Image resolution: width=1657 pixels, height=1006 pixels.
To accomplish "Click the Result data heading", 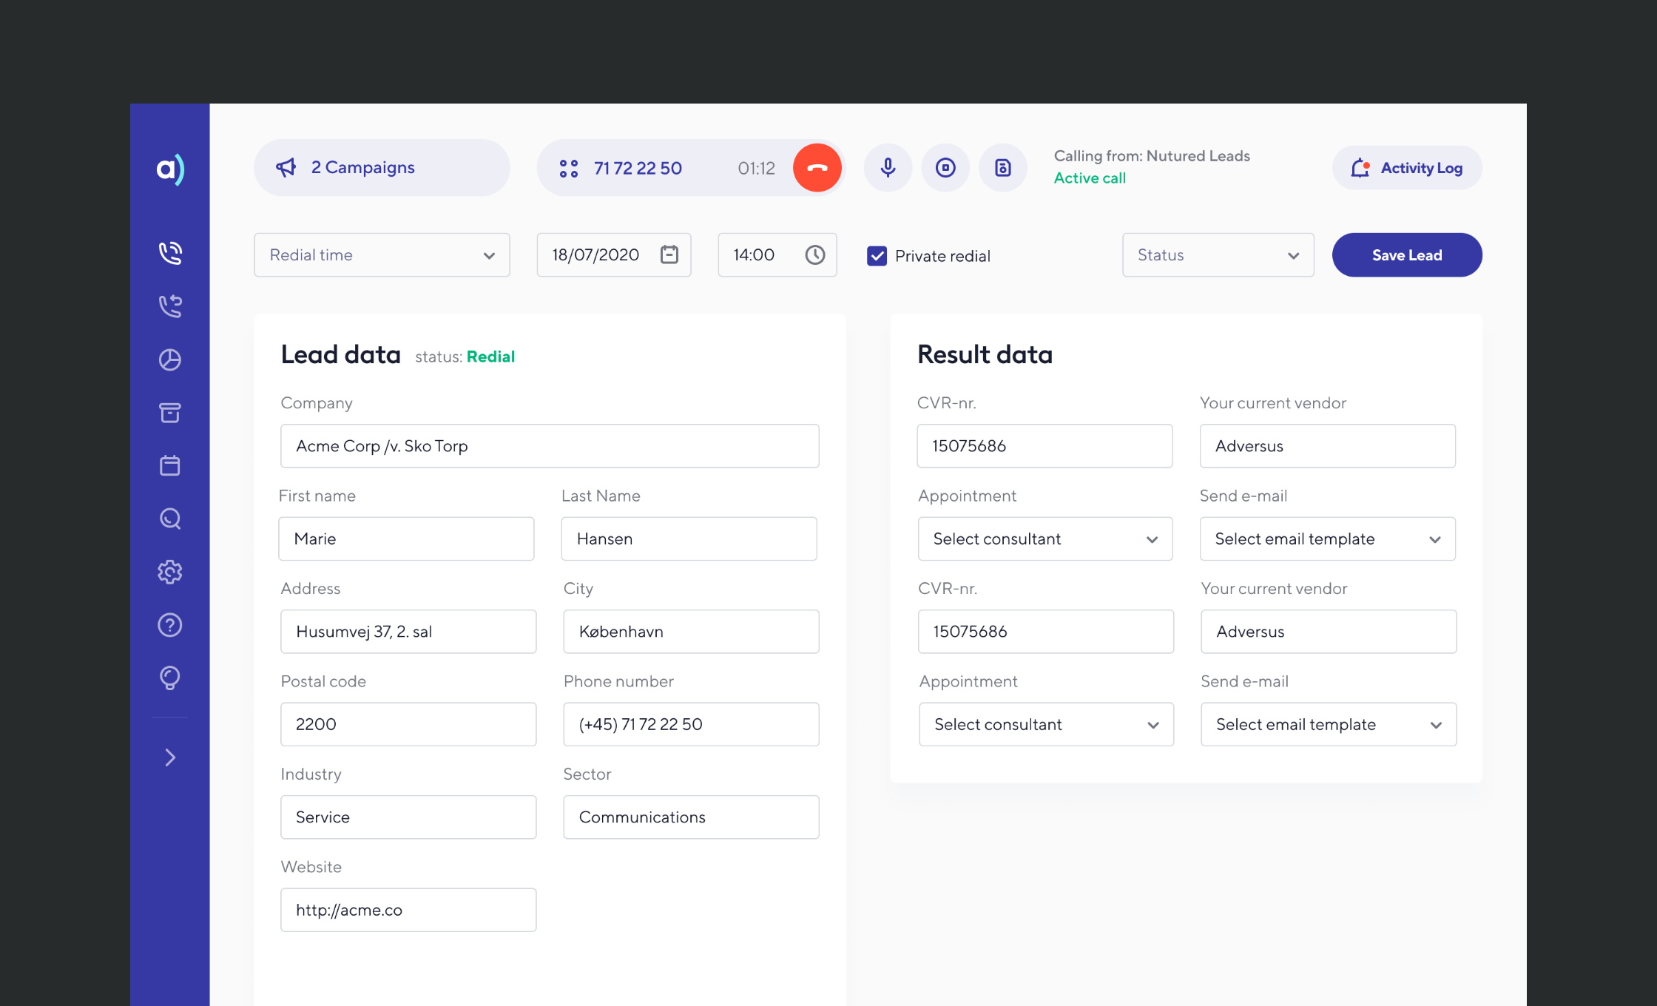I will point(985,355).
